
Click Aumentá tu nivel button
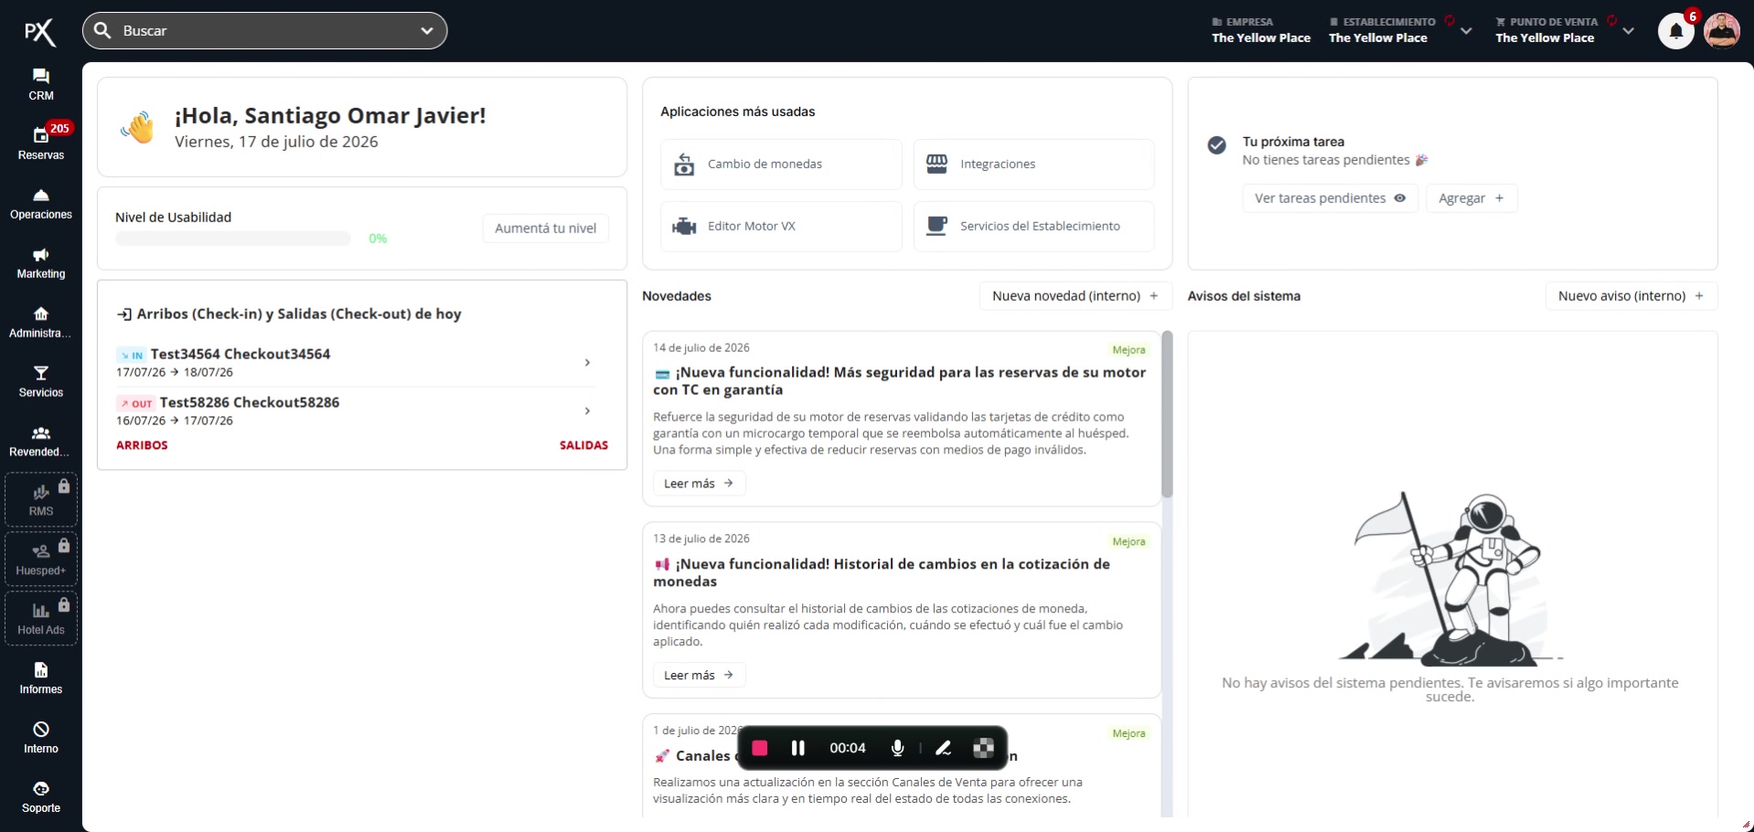(x=545, y=229)
